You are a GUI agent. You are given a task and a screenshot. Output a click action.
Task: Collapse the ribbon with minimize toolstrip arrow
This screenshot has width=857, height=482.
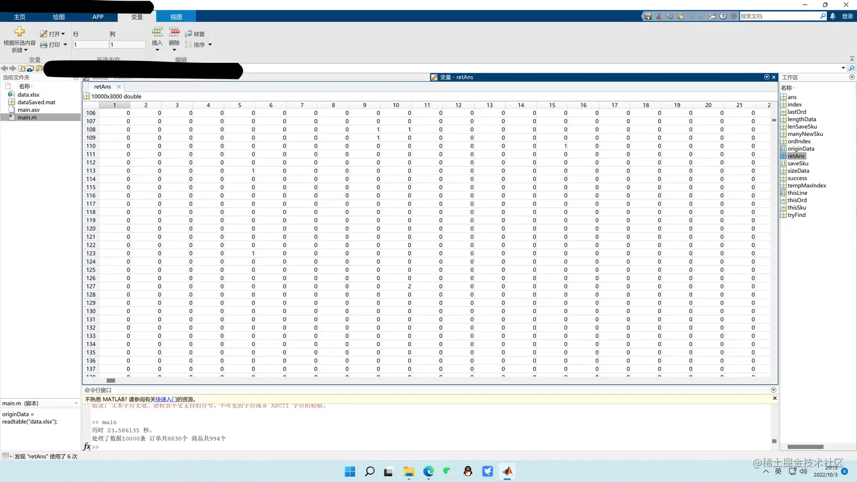click(x=852, y=59)
